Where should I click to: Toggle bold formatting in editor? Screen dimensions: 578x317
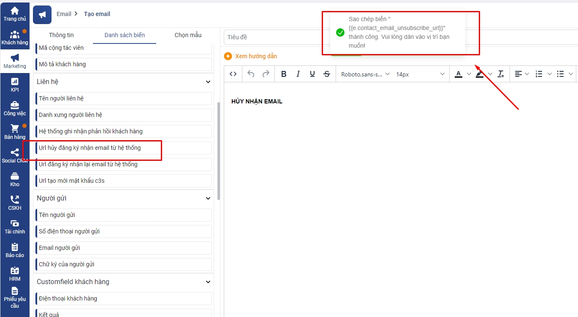284,74
